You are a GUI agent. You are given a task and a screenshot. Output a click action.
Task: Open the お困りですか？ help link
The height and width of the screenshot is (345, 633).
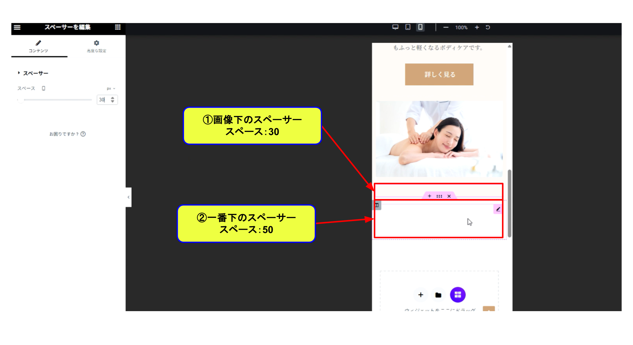[67, 134]
